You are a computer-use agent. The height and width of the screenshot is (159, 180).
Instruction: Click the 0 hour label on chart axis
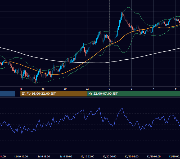tap(109, 89)
